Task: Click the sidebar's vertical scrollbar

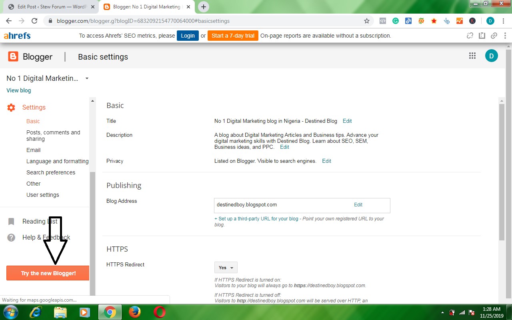Action: pyautogui.click(x=93, y=234)
